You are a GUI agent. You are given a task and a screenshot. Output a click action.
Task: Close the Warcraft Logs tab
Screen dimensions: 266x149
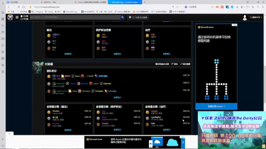click(140, 2)
